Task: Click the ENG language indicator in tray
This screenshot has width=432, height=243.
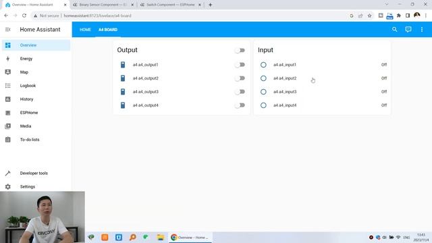Action: click(406, 238)
